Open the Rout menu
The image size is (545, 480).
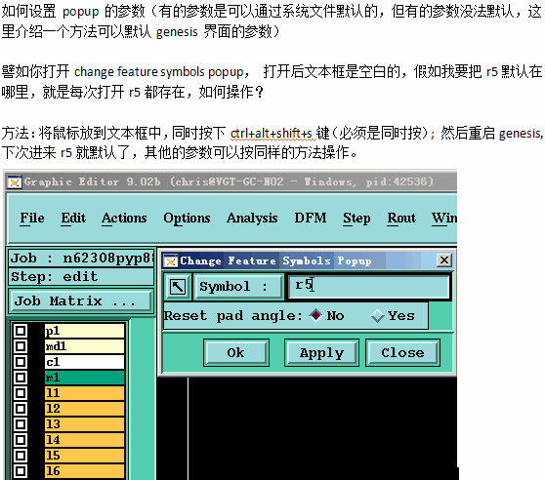[x=401, y=219]
